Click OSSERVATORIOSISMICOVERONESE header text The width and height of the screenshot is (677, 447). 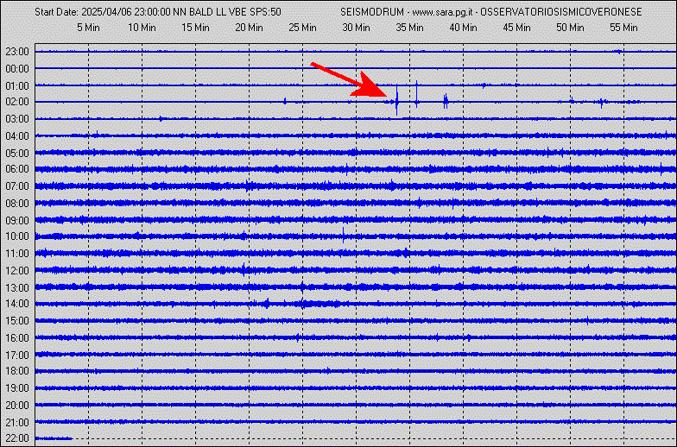[561, 12]
